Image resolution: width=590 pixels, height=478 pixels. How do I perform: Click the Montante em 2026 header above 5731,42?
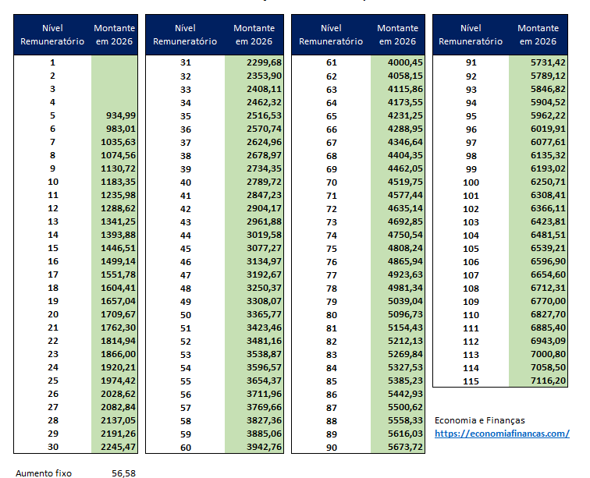coord(538,34)
